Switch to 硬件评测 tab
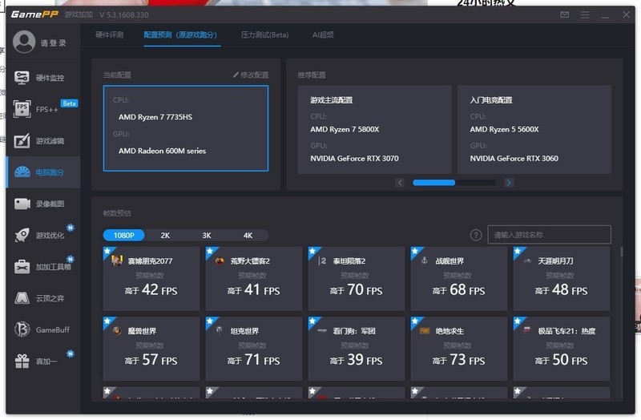Image resolution: width=641 pixels, height=420 pixels. coord(109,35)
